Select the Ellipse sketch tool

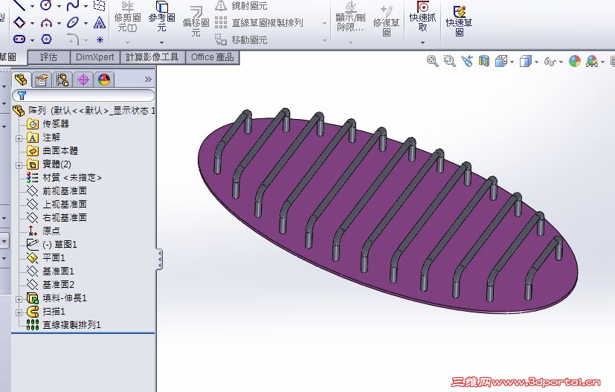[73, 22]
